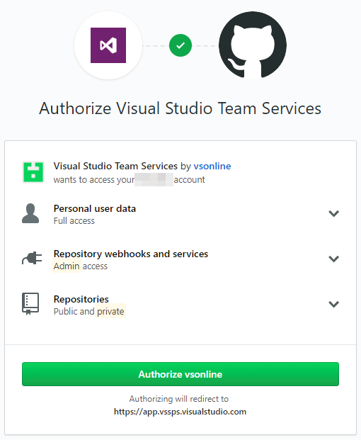The width and height of the screenshot is (361, 440).
Task: Click the GitHub Octocat logo
Action: tap(253, 45)
